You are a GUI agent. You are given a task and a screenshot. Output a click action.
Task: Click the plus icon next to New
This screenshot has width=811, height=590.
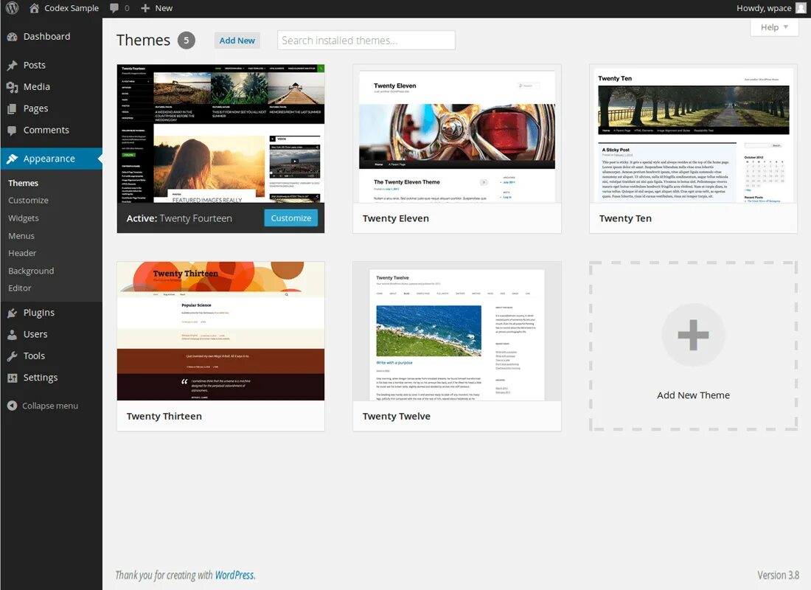(145, 8)
